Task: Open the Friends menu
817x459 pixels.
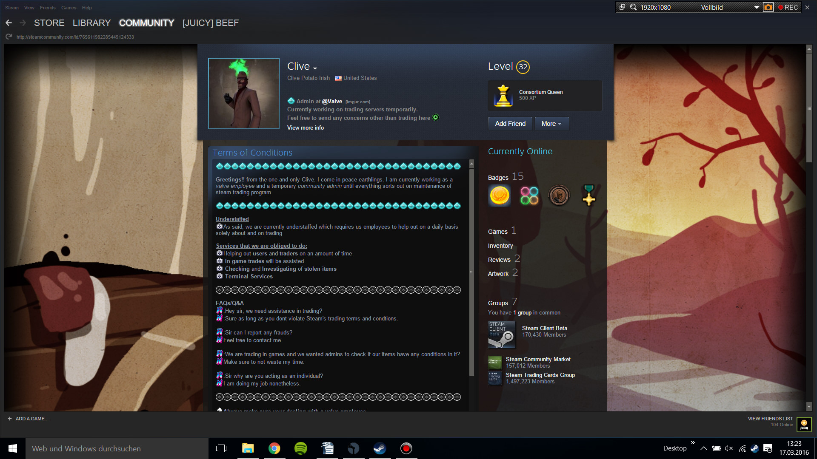Action: pyautogui.click(x=48, y=8)
